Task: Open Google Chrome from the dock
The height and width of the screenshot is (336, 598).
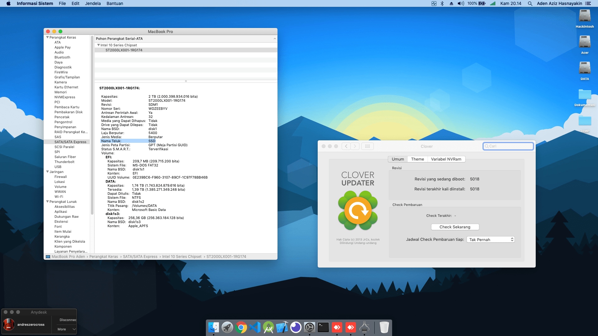Action: tap(241, 327)
